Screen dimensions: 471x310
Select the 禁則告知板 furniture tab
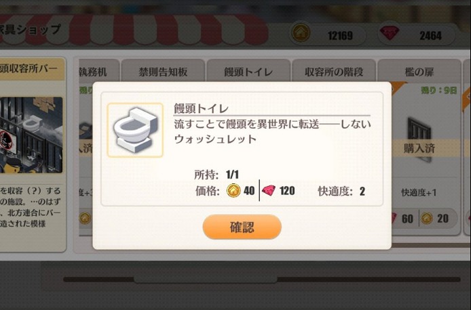(163, 71)
